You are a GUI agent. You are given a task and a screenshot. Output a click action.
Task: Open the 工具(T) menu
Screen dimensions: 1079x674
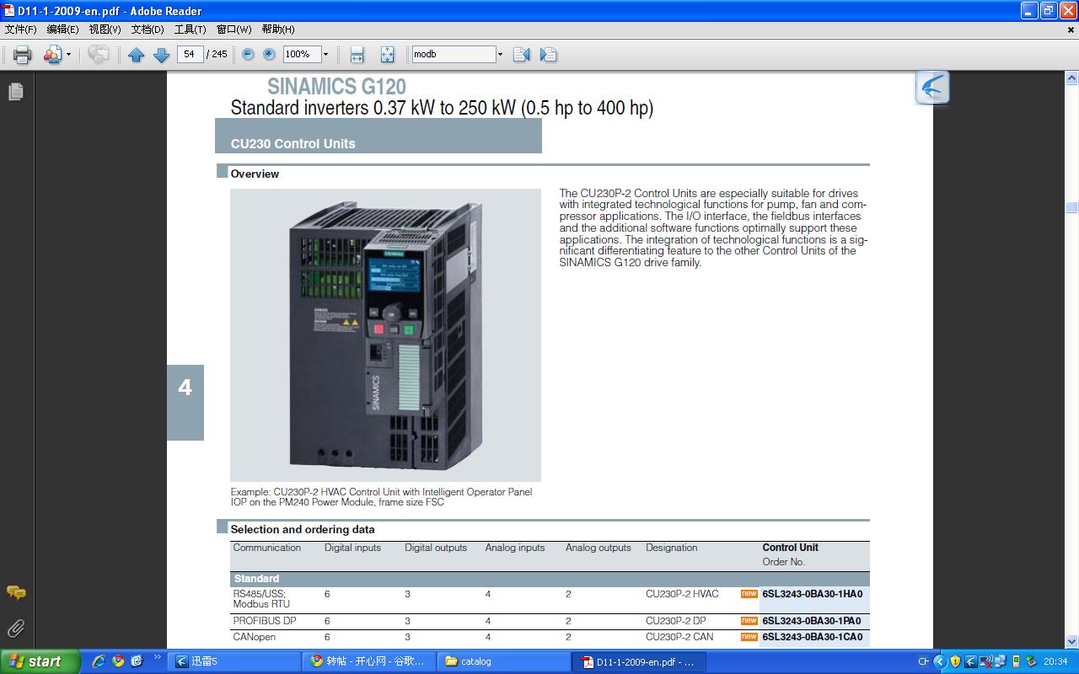(191, 29)
